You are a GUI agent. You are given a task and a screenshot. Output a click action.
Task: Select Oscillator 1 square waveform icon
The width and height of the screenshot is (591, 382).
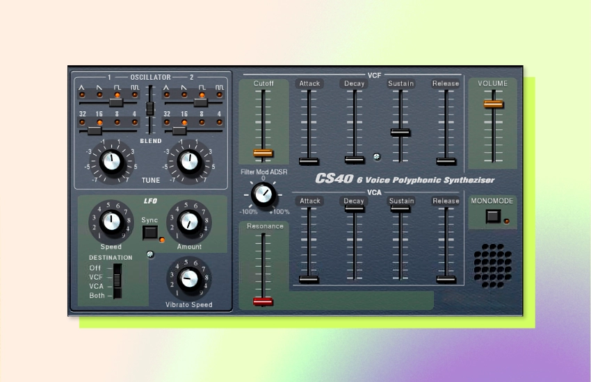tap(118, 88)
